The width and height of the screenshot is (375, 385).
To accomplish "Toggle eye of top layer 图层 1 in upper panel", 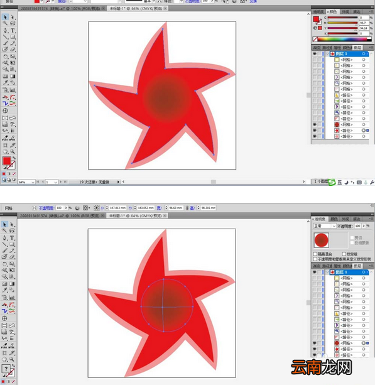I will pos(315,53).
